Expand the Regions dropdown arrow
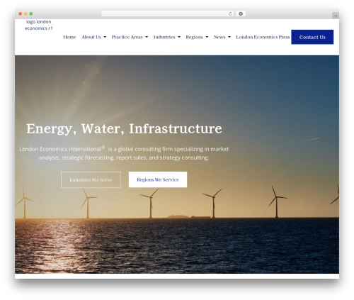Image resolution: width=354 pixels, height=300 pixels. pos(207,37)
